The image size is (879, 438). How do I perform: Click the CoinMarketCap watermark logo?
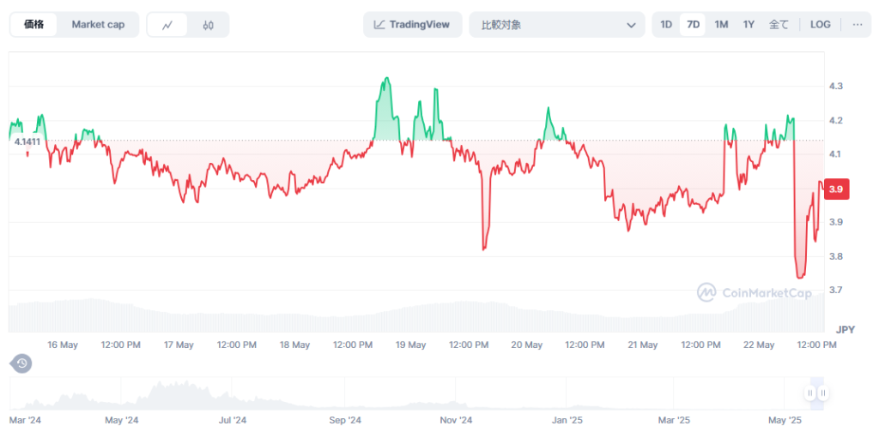click(754, 293)
